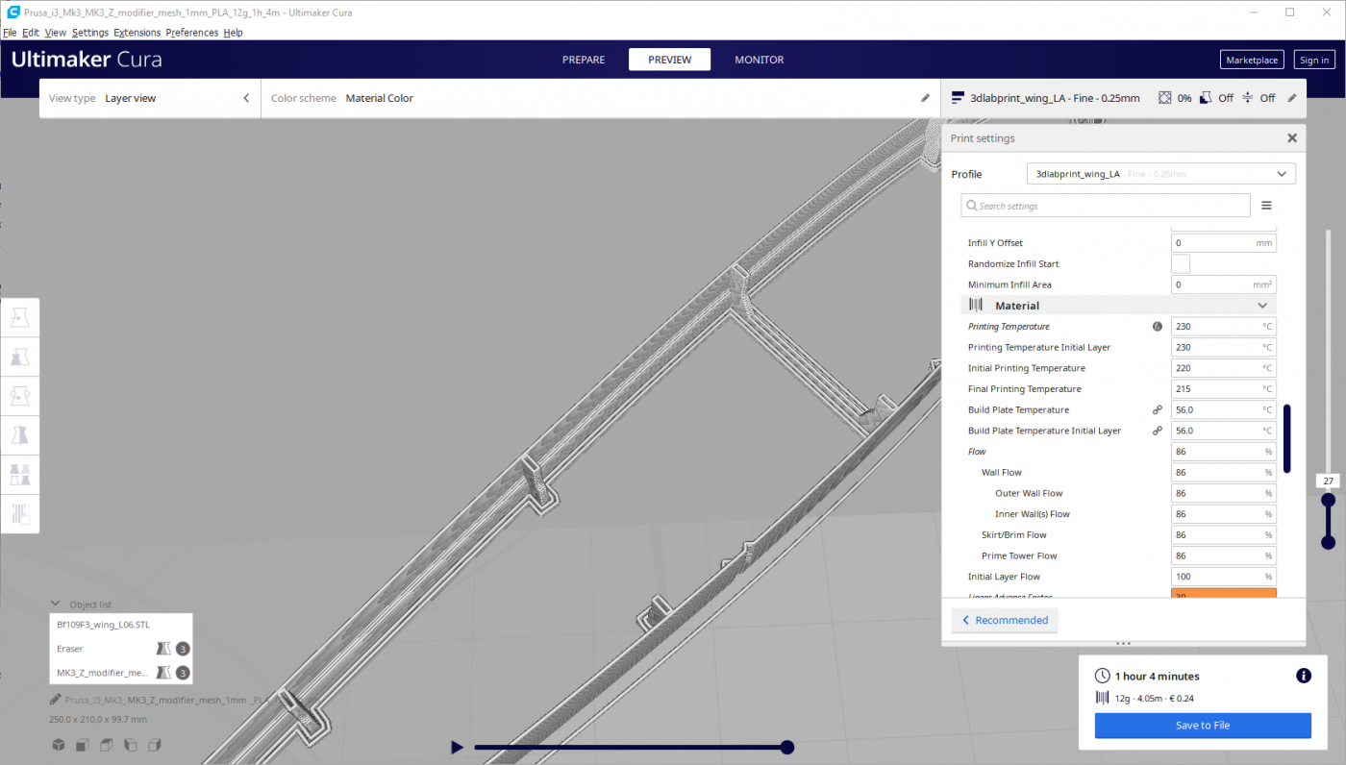Toggle the chain link beside Build Plate Temperature
The height and width of the screenshot is (765, 1346).
tap(1157, 409)
